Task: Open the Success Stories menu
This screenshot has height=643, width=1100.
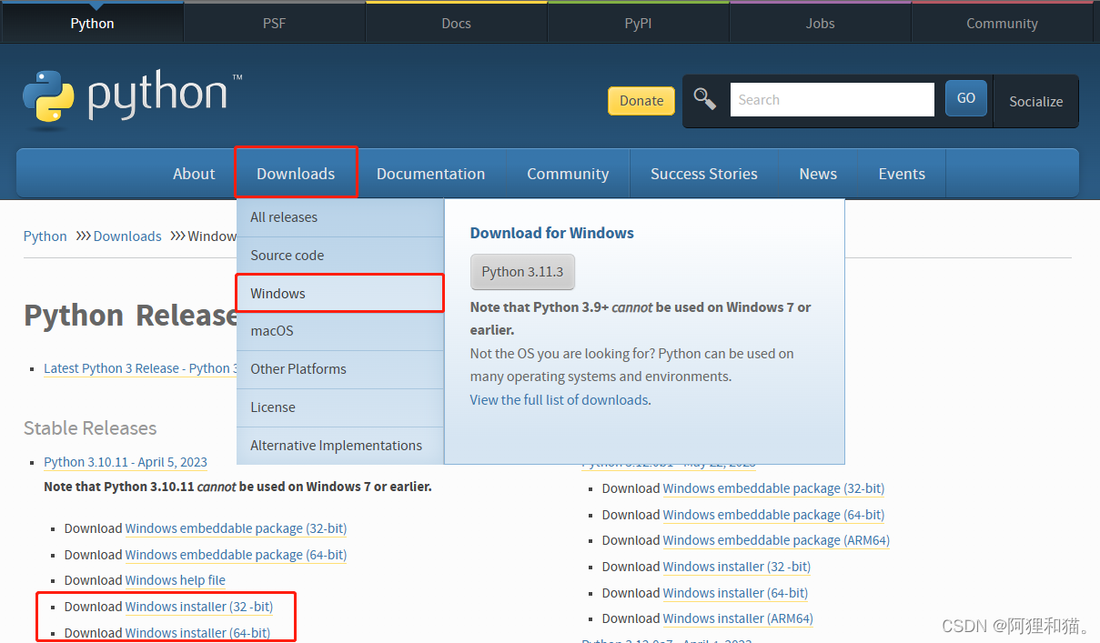Action: [704, 174]
